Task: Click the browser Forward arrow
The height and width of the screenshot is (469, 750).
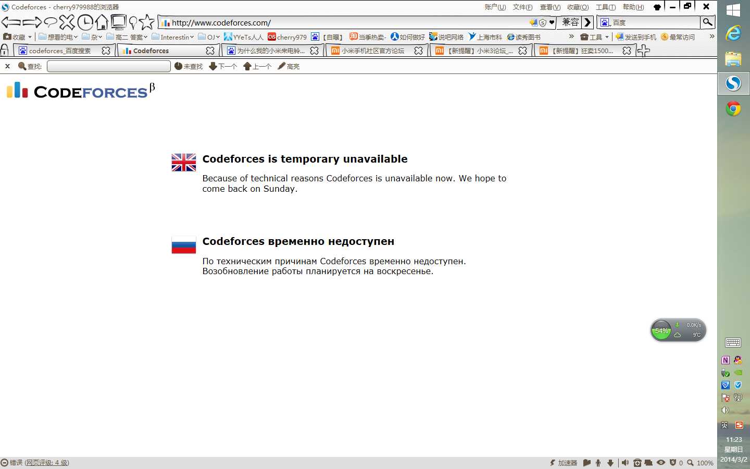Action: [32, 22]
